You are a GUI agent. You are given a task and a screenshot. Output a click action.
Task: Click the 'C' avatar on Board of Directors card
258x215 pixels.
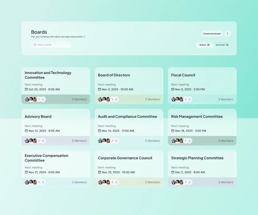[x=116, y=99]
